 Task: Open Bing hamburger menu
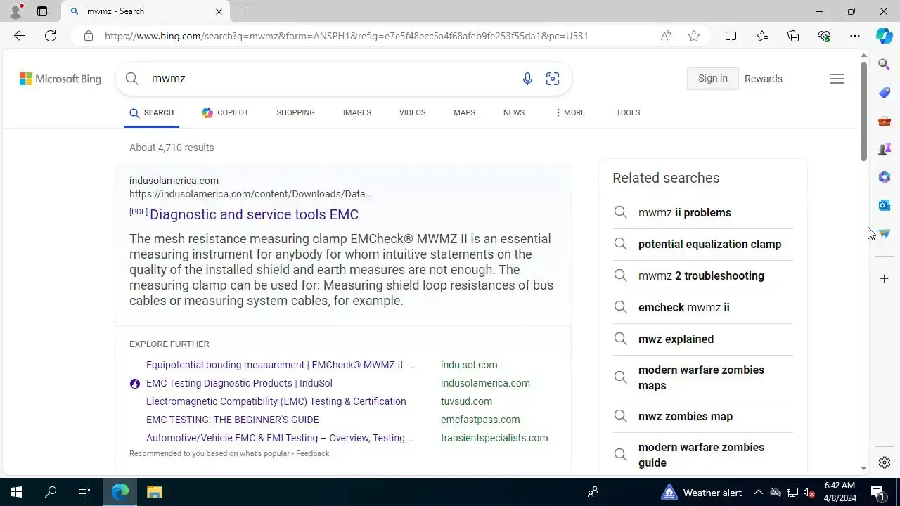point(837,79)
